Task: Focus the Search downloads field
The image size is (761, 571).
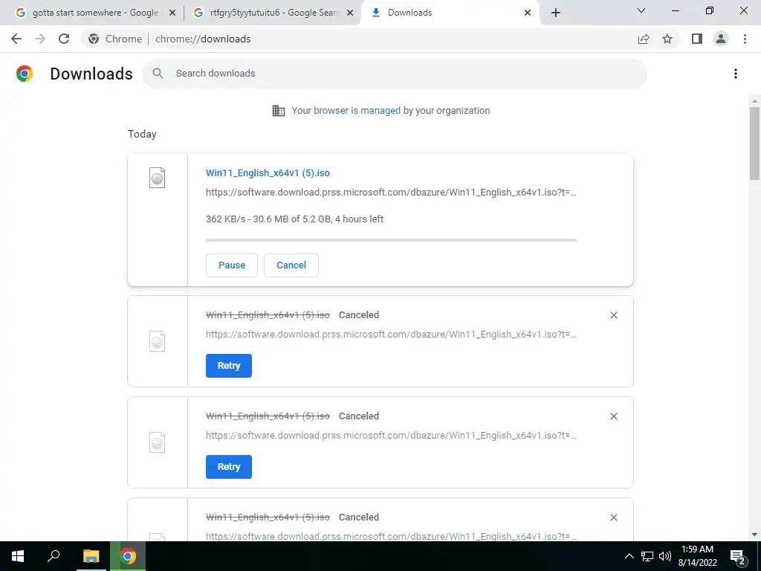Action: [394, 74]
